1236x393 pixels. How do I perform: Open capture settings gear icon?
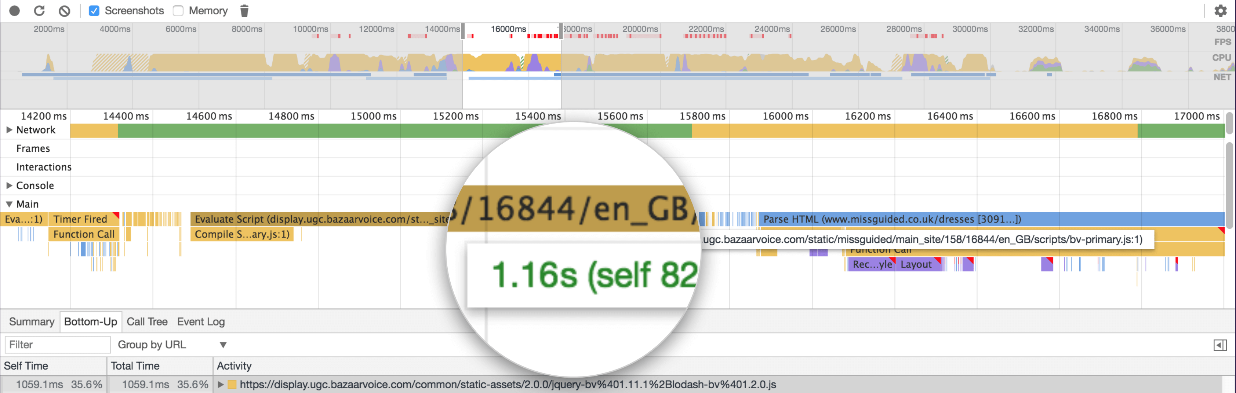(1220, 11)
